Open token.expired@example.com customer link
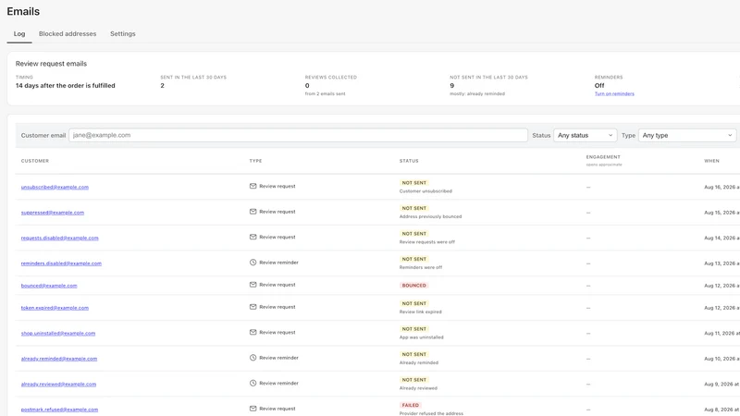 click(55, 308)
